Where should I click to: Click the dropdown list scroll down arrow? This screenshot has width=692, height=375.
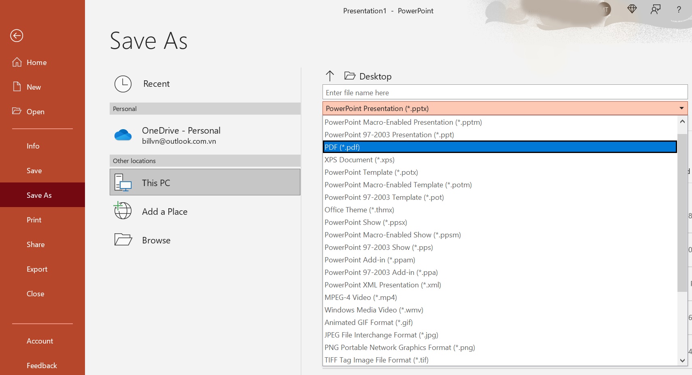pos(682,360)
